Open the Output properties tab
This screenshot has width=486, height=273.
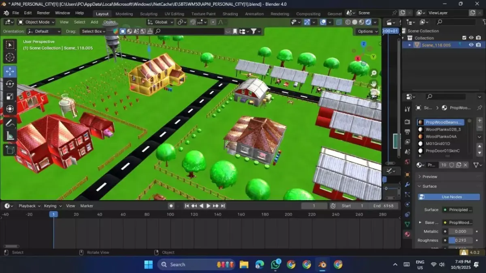(x=407, y=132)
